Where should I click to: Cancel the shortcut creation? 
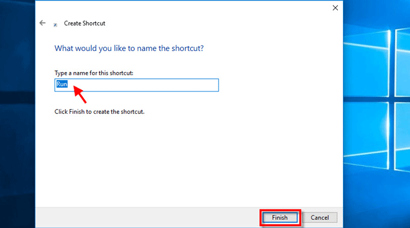(x=319, y=217)
